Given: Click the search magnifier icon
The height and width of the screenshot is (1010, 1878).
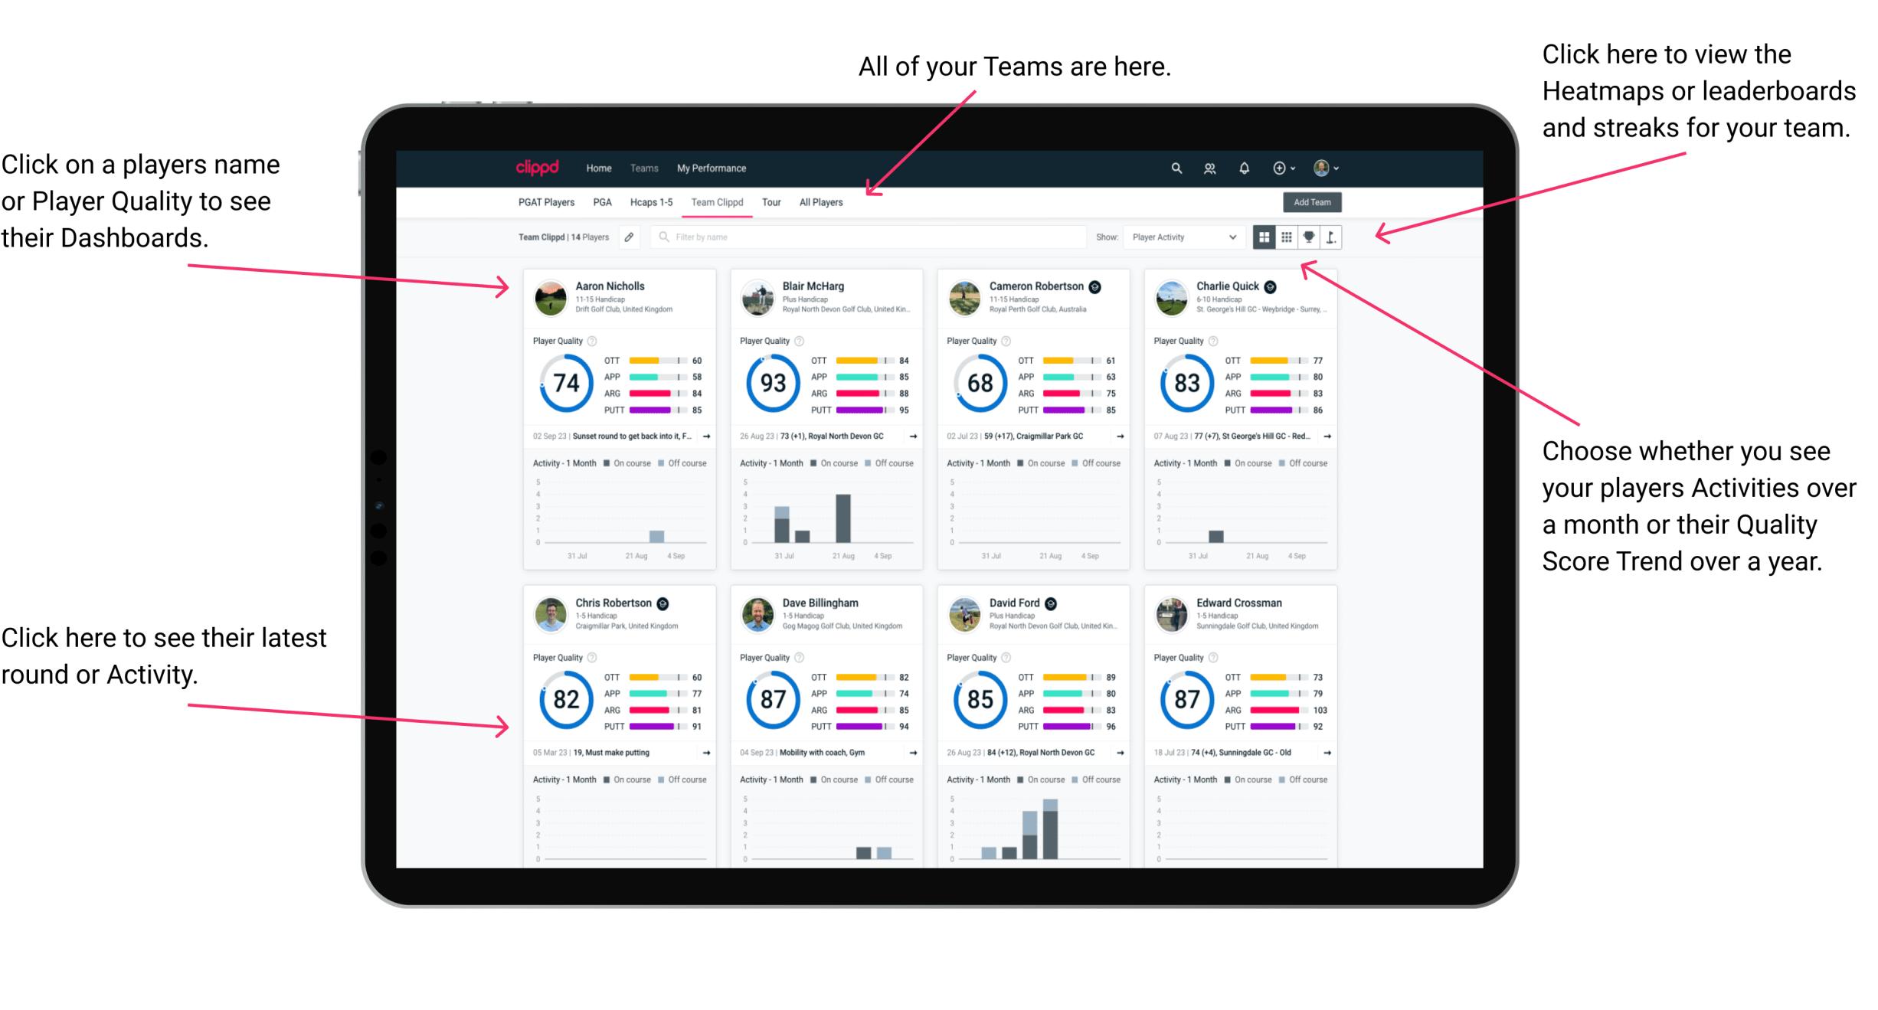Looking at the screenshot, I should [1174, 167].
